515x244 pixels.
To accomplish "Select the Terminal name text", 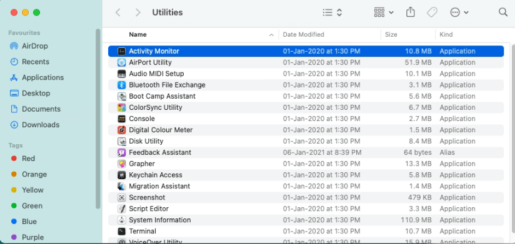I will [x=142, y=232].
